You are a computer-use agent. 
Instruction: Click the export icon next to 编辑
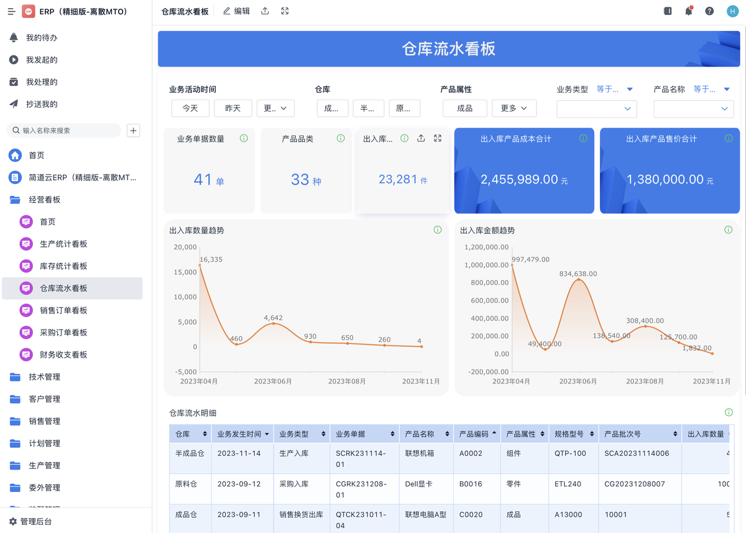pyautogui.click(x=265, y=11)
